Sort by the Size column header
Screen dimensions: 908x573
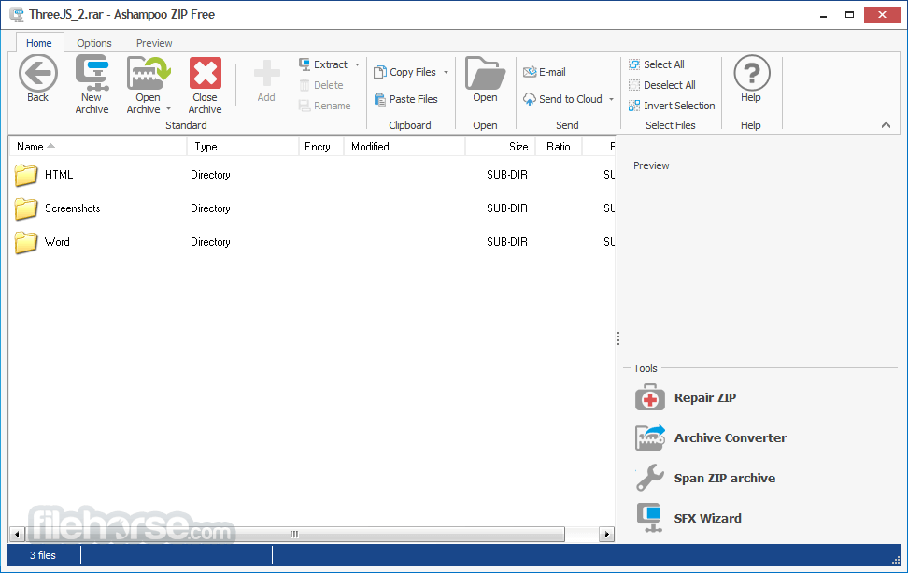click(501, 147)
